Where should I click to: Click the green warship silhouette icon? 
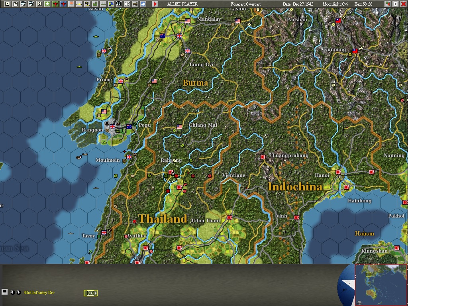coord(103,4)
